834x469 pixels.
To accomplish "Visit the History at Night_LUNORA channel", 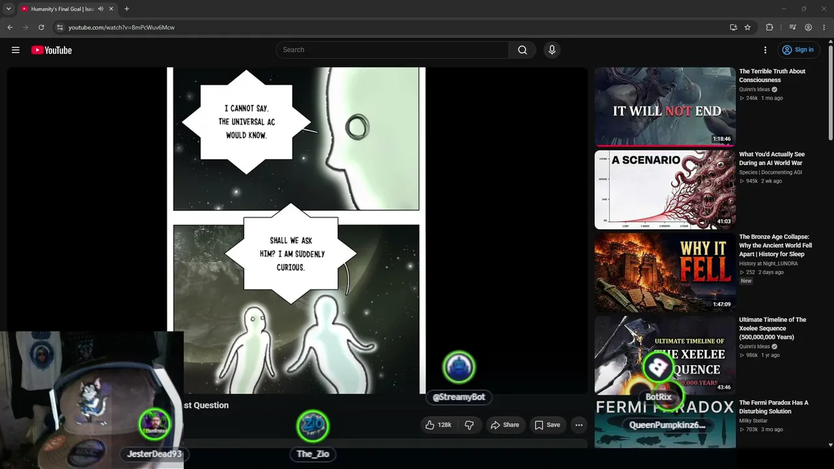I will [x=768, y=264].
